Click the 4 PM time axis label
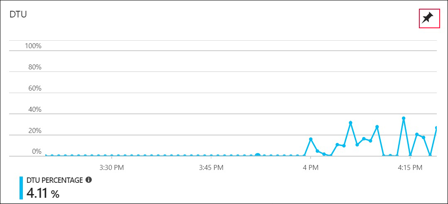The height and width of the screenshot is (204, 448). pos(311,168)
